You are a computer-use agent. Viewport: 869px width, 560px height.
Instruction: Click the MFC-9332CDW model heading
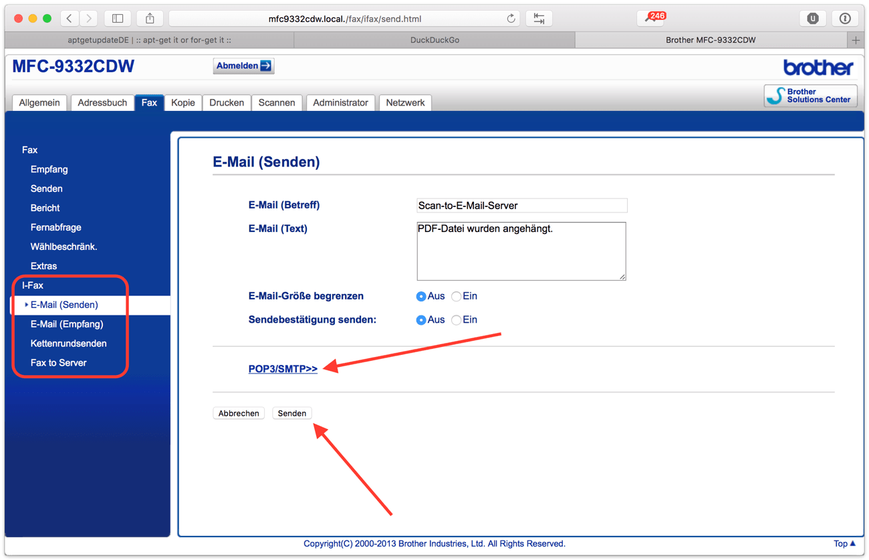coord(74,66)
